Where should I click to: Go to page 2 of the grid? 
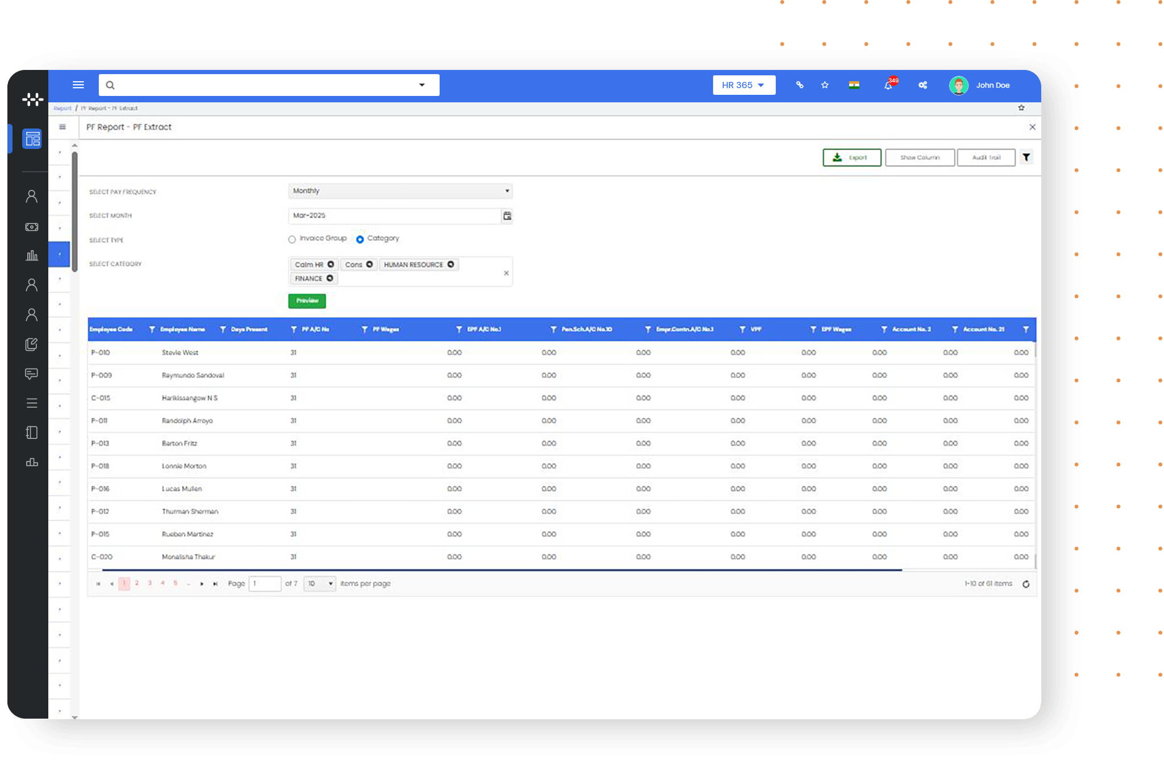click(136, 583)
